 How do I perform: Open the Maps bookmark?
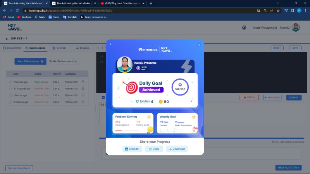(x=40, y=17)
